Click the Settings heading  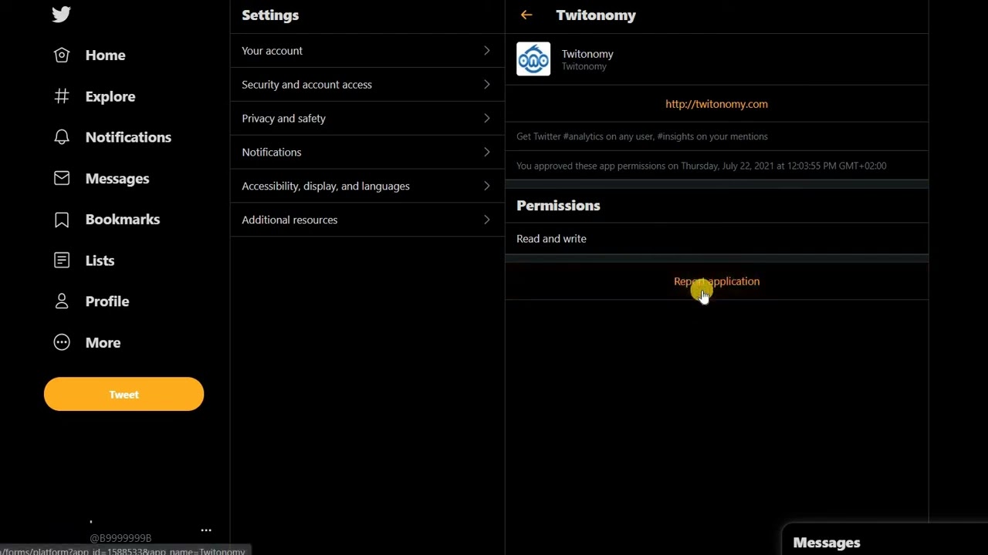tap(270, 15)
